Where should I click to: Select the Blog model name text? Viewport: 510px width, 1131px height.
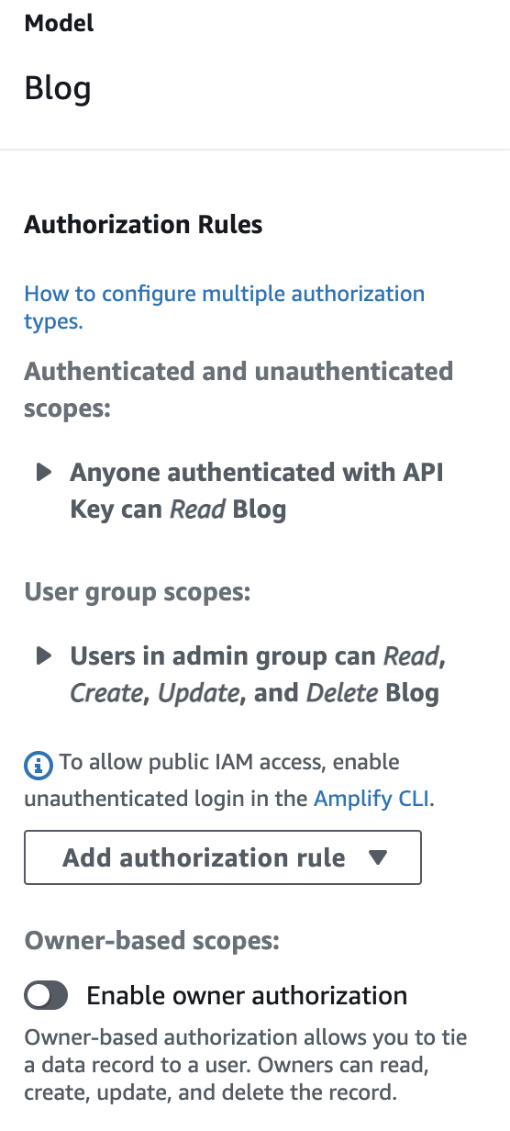58,89
